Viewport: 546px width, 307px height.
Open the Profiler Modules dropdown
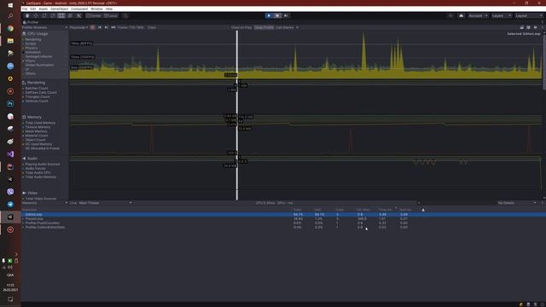click(44, 27)
